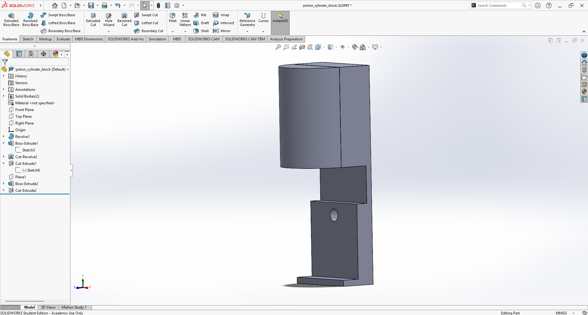
Task: Open Appearances in the task pane
Action: point(584,92)
